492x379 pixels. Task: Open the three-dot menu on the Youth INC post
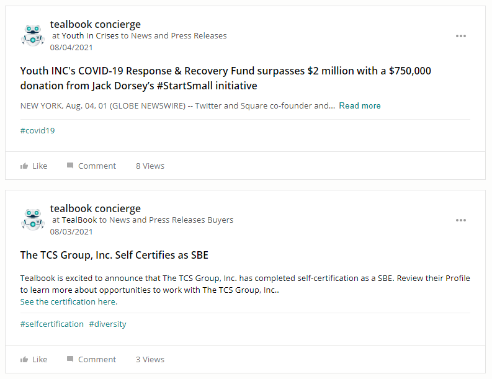pos(460,36)
